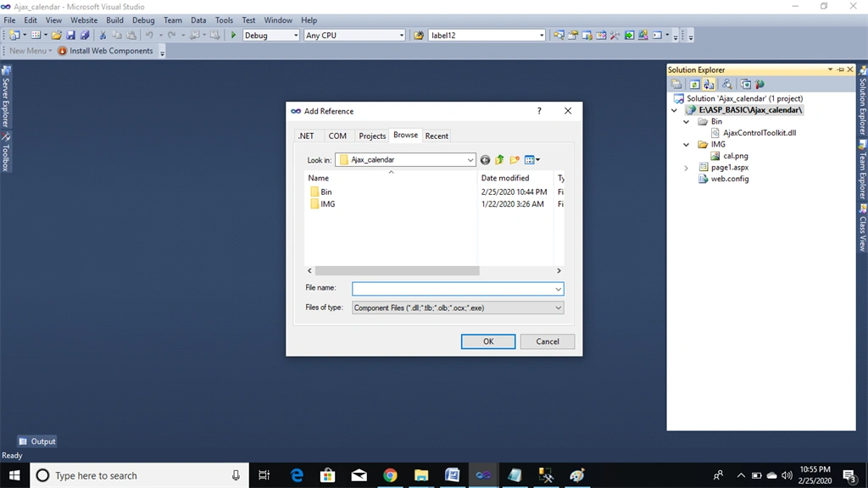Open the Install Web Components item
868x488 pixels.
click(x=105, y=51)
